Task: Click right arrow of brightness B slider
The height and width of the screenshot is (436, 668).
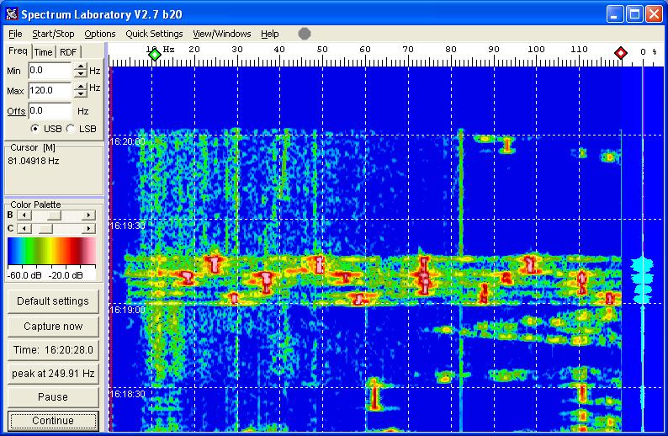Action: click(88, 215)
